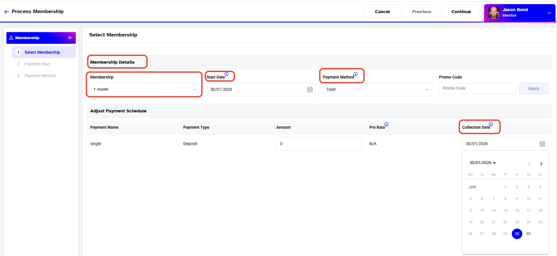557x256 pixels.
Task: Select day 11 in the calendar
Action: pyautogui.click(x=540, y=199)
